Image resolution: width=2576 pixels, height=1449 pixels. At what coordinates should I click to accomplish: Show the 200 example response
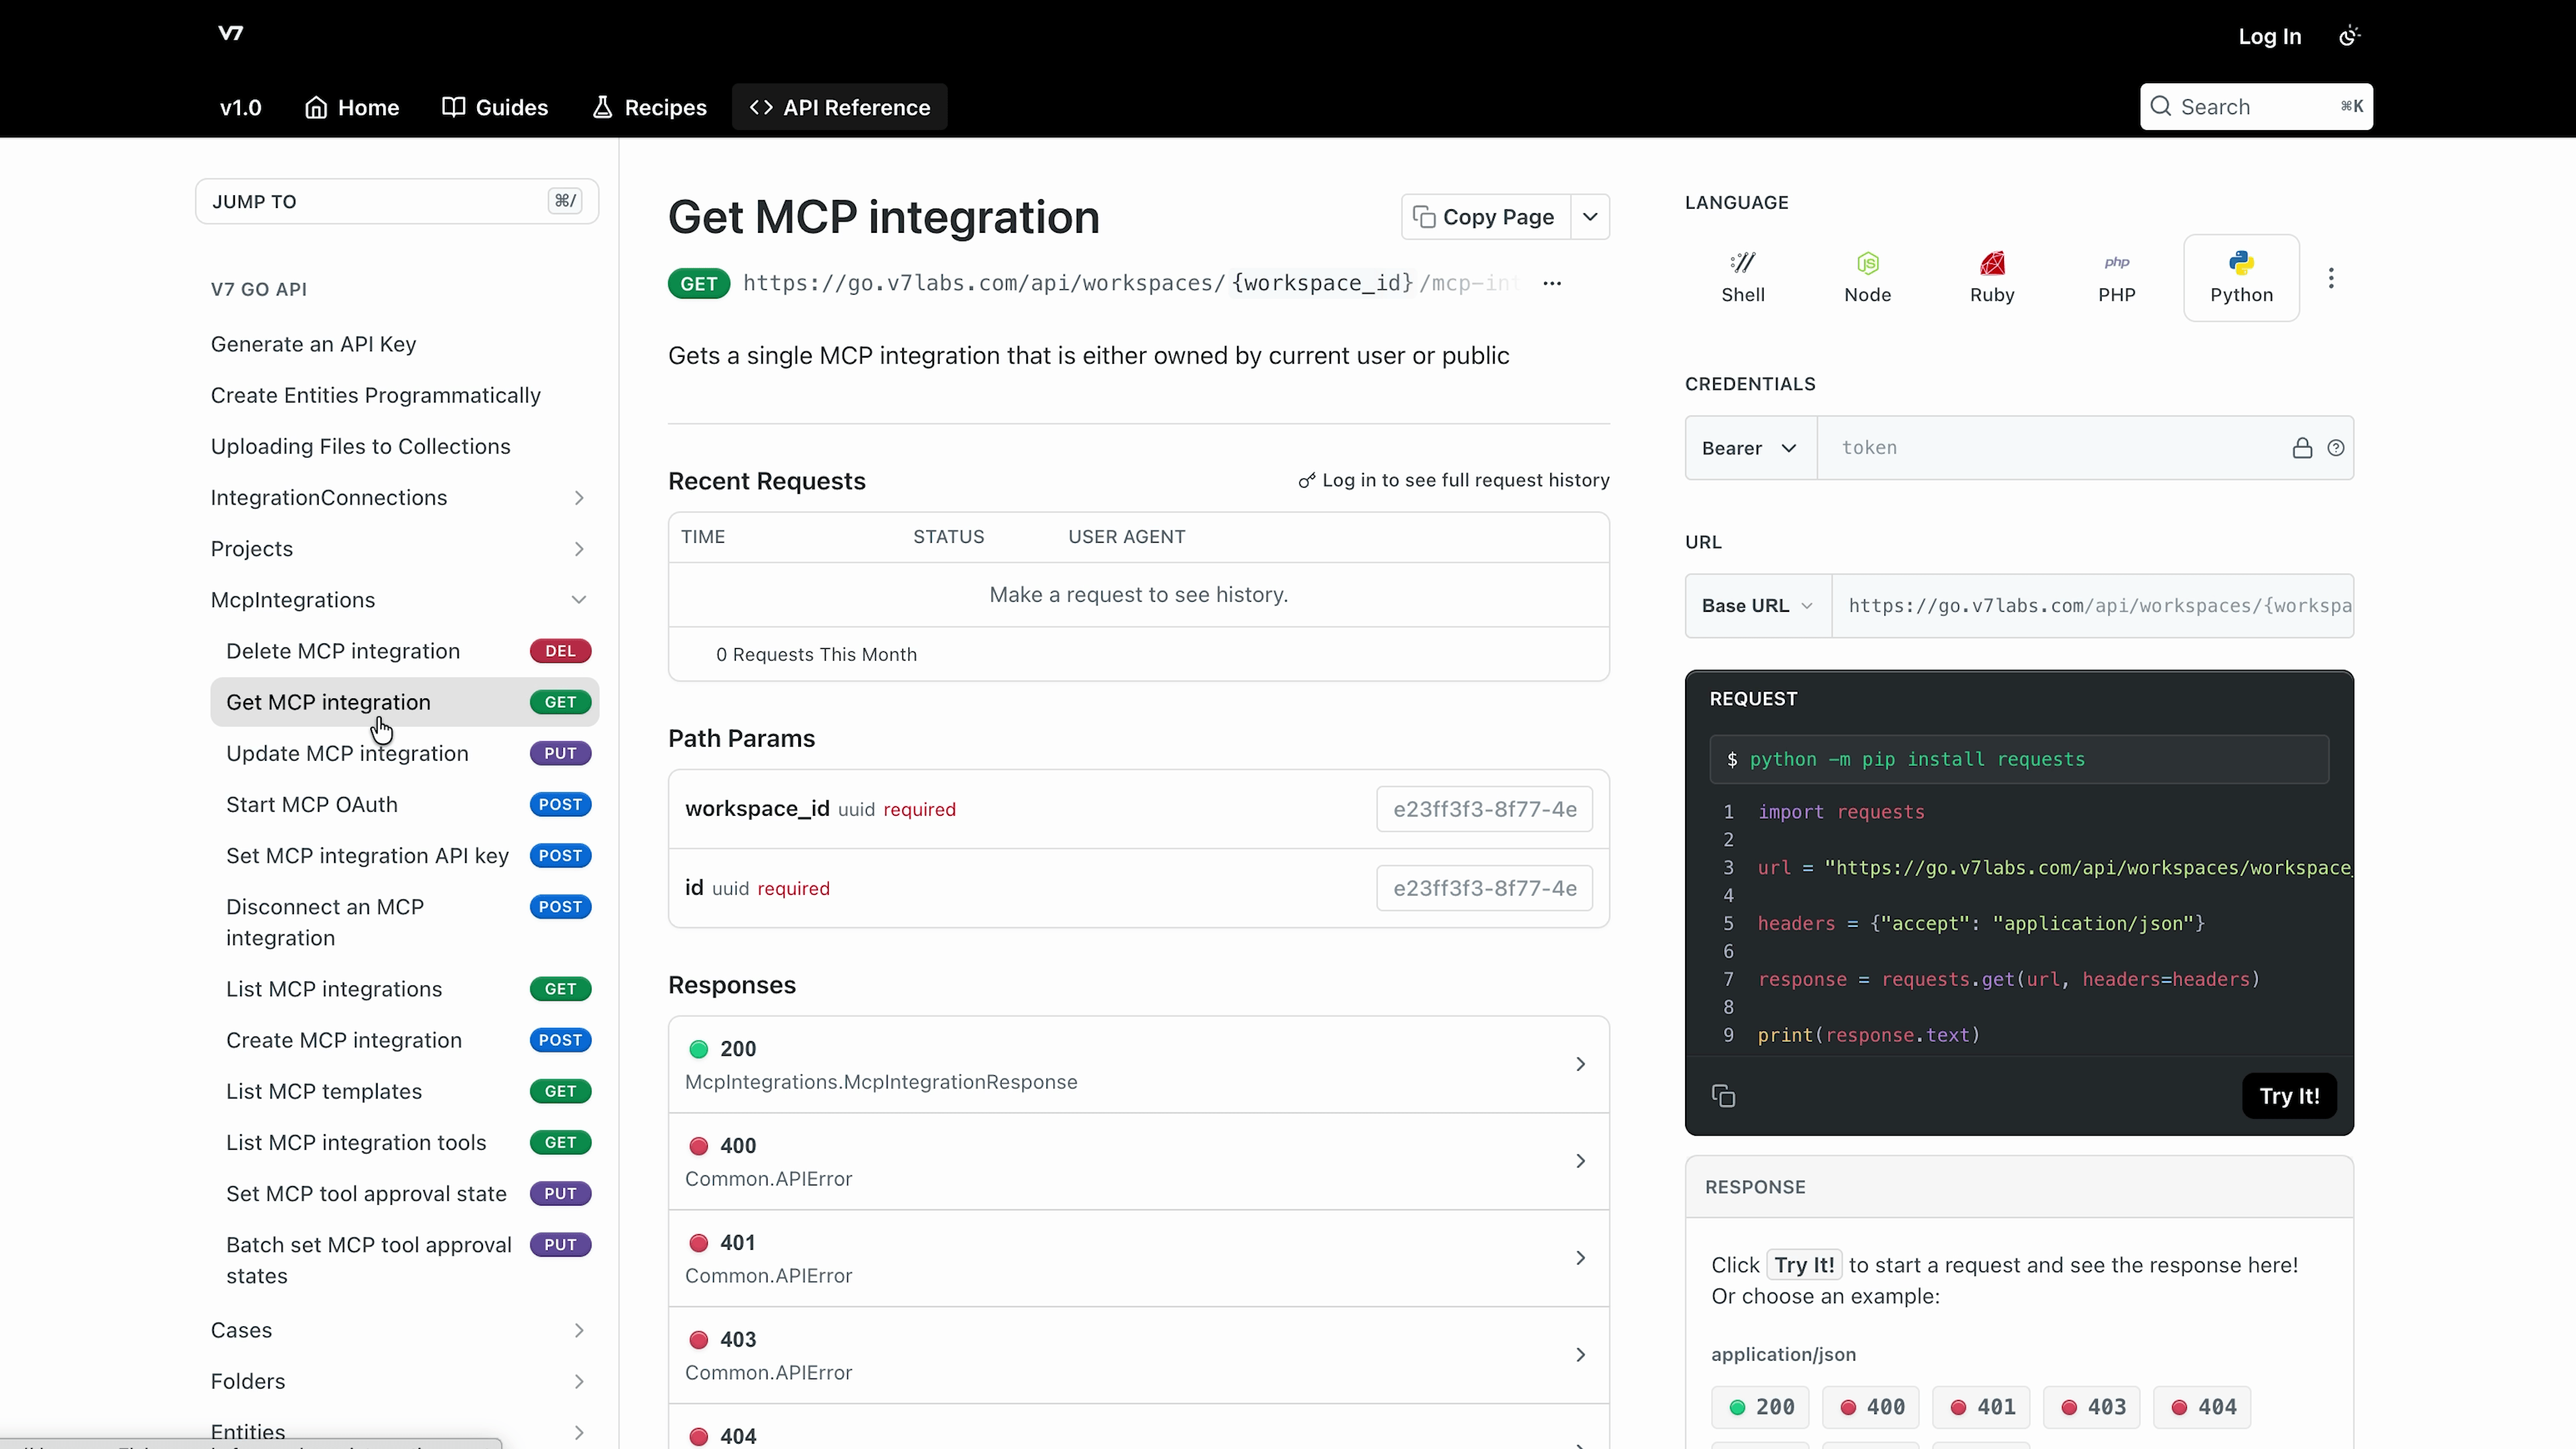click(x=1761, y=1407)
